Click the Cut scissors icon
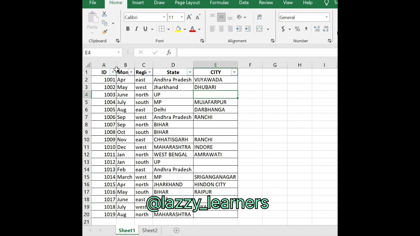 (x=104, y=14)
